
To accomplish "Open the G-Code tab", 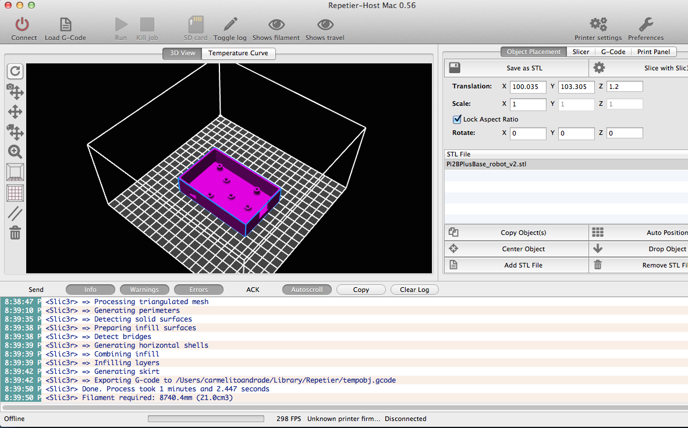I will [613, 52].
